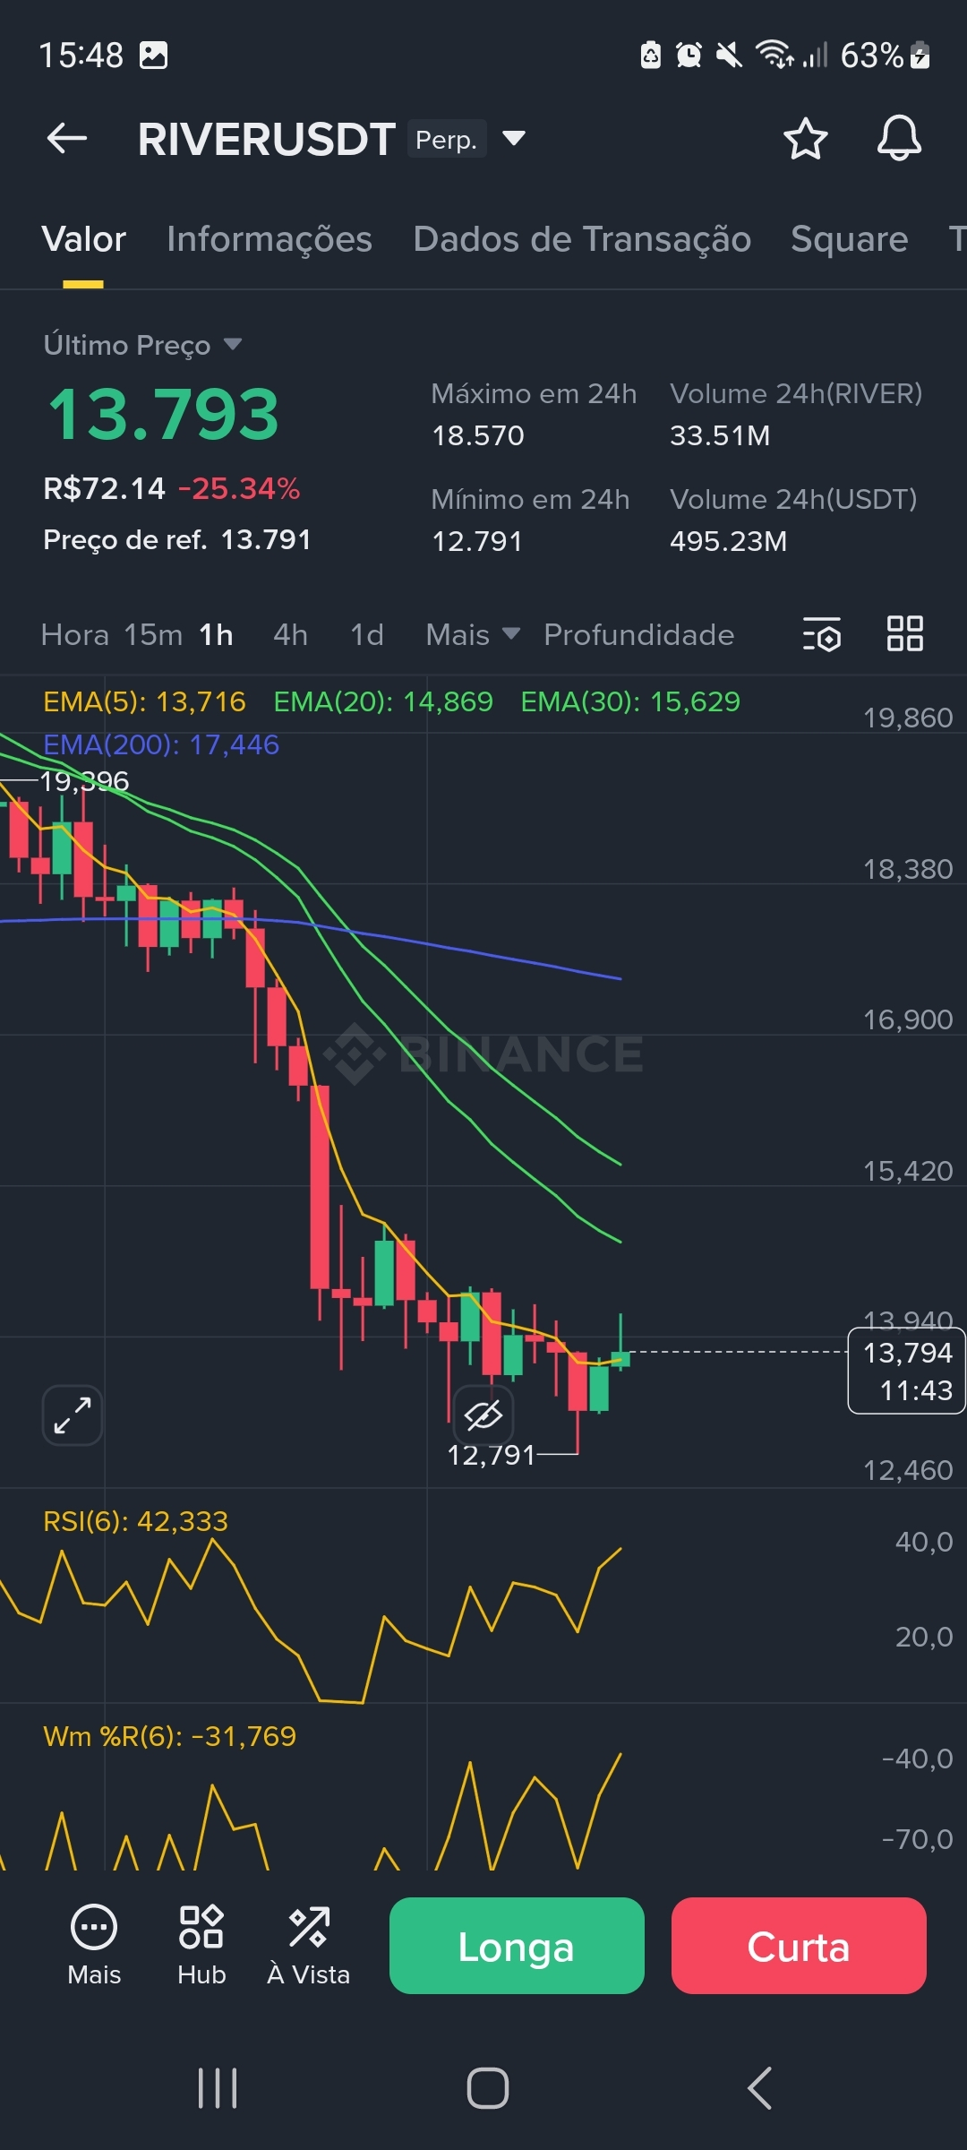Open a long position with Longa
This screenshot has width=967, height=2150.
coord(517,1946)
